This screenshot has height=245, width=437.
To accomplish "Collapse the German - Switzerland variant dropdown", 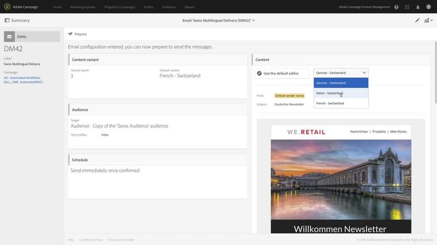I will point(341,73).
